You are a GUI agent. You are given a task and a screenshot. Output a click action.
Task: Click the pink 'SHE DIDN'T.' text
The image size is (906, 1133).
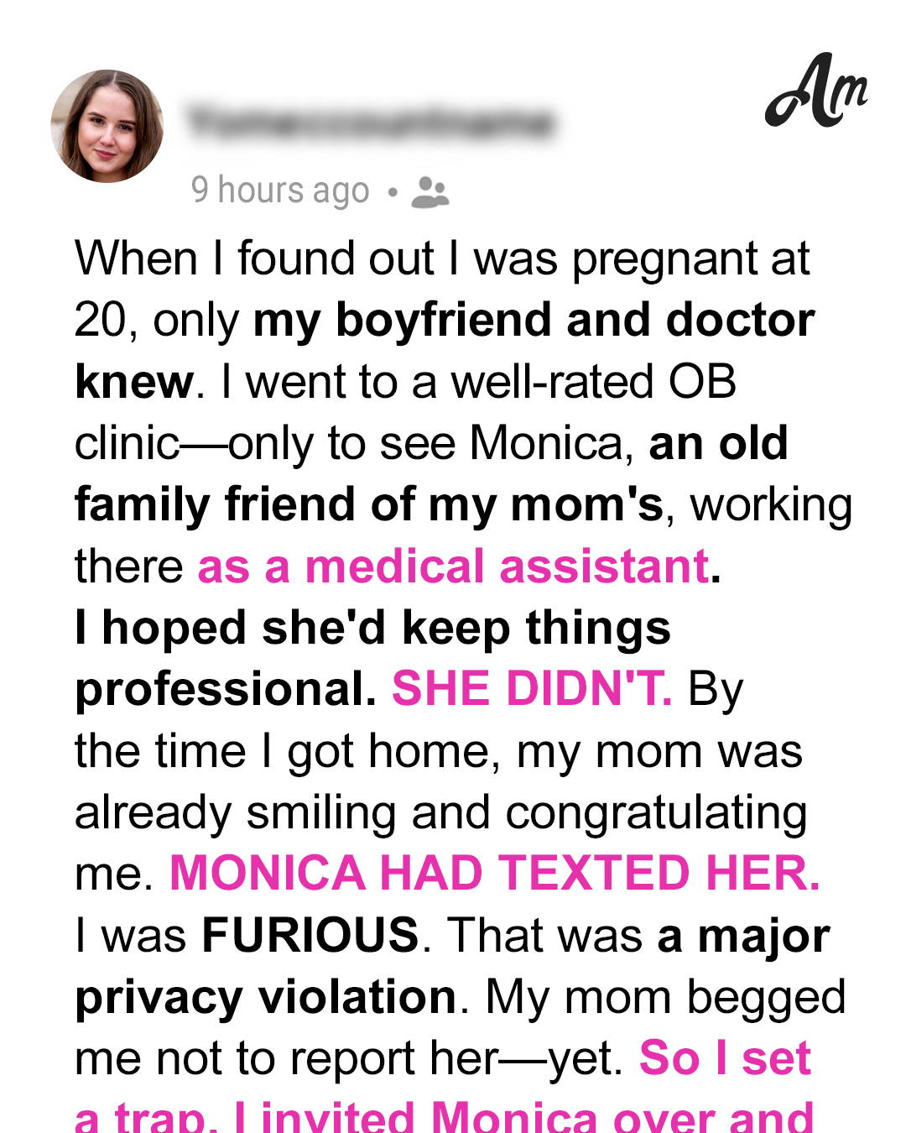click(x=532, y=689)
